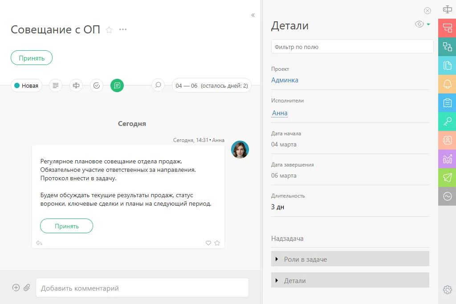
Task: Click the 'Новая' status chip
Action: [26, 85]
